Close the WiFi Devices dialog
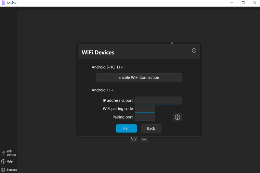 [194, 51]
